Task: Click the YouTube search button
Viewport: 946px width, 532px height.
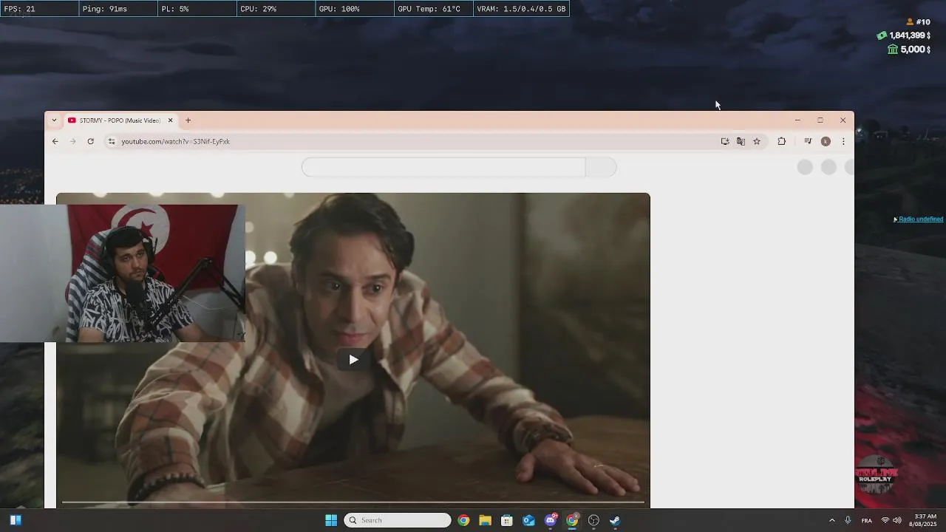Action: point(601,167)
